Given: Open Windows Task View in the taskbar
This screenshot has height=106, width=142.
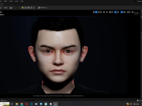Looking at the screenshot, I should (x=12, y=104).
